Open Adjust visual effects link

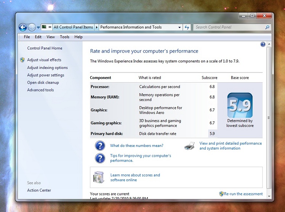44,60
